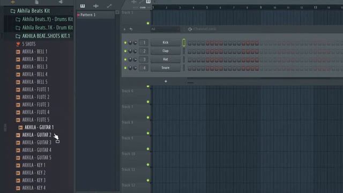Click browser speaker icon at top
This screenshot has width=343, height=193.
pos(61,2)
